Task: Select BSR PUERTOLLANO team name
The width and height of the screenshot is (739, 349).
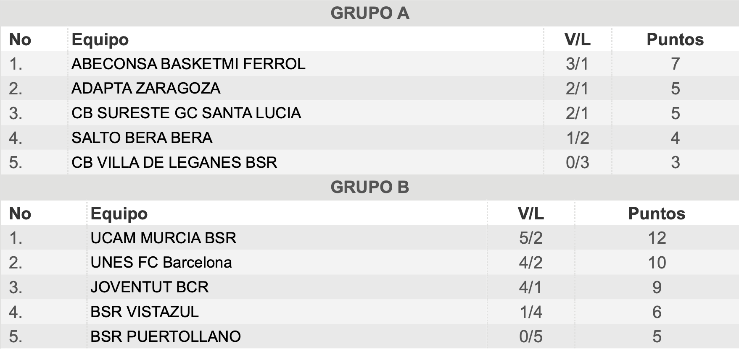Action: coord(166,336)
